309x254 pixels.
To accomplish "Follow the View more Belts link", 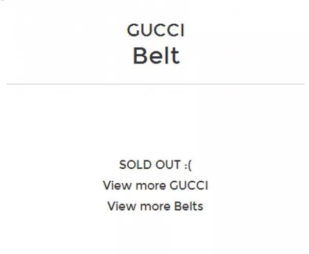I will [155, 206].
